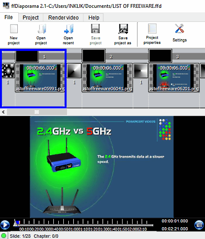Click the New project icon

(14, 29)
